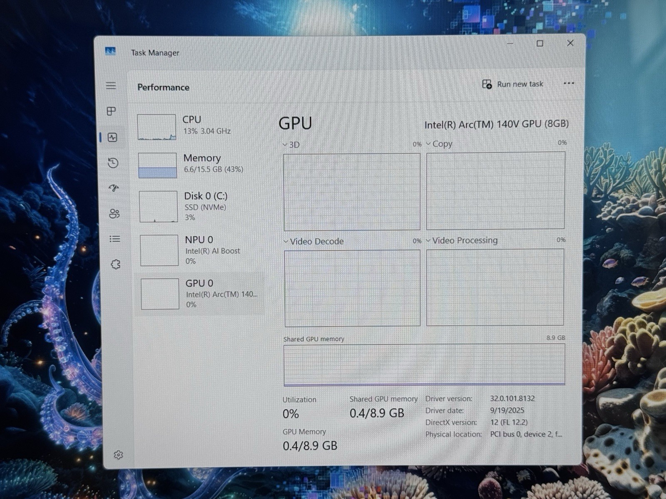Click the Run new task icon
This screenshot has height=499, width=666.
point(487,84)
